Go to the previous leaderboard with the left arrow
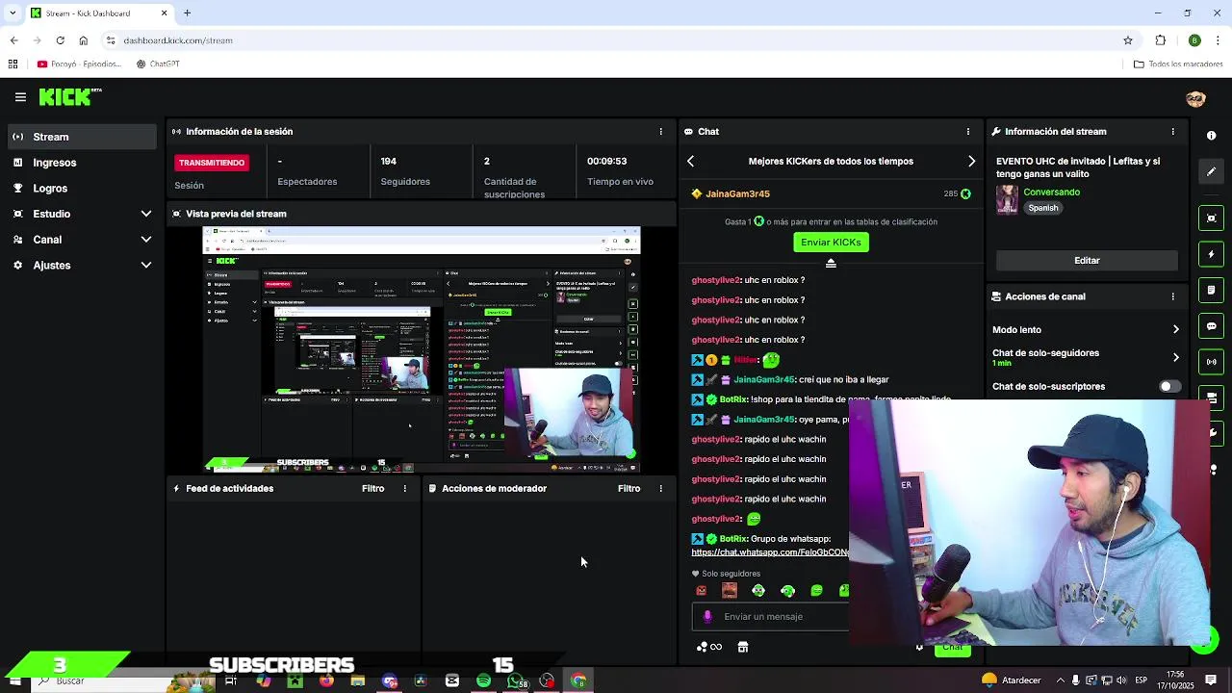 (690, 162)
